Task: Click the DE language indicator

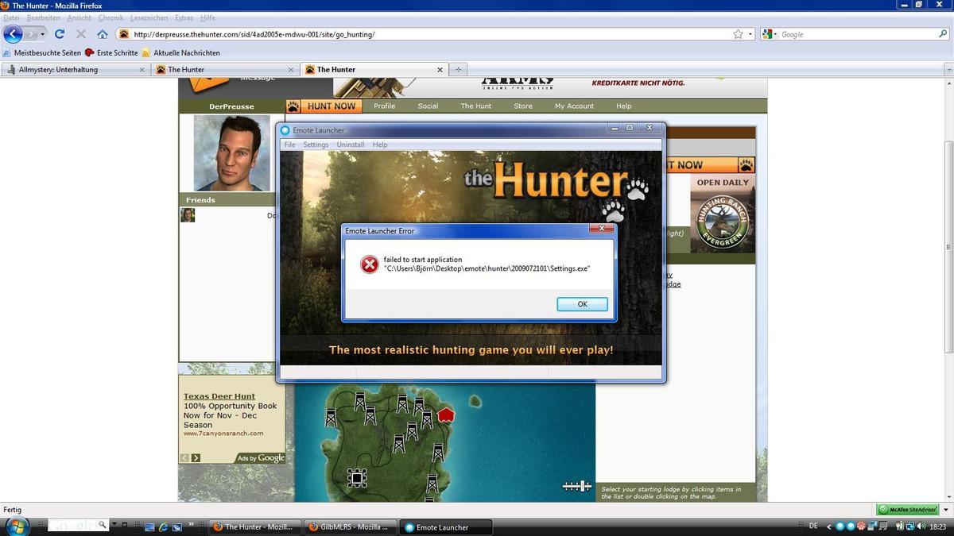Action: [813, 526]
